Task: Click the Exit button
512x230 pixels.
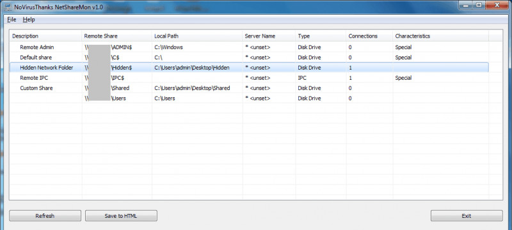Action: (x=467, y=216)
